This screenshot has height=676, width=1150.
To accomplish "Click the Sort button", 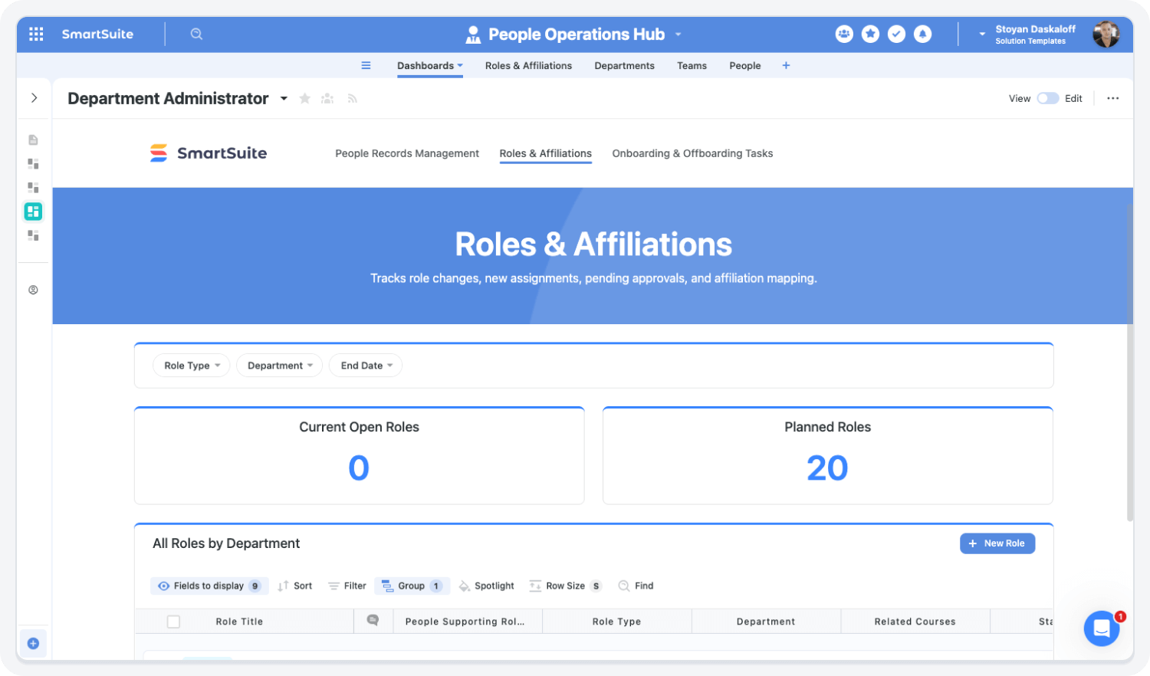I will point(295,586).
